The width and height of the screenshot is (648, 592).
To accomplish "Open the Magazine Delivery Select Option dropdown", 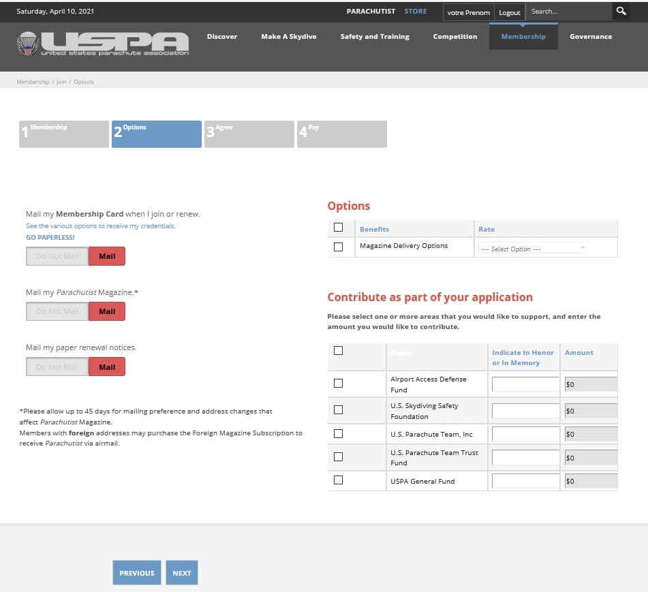I will coord(533,248).
